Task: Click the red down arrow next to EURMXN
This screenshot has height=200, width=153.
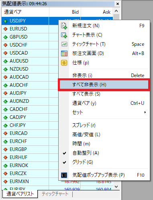Action: (6, 182)
